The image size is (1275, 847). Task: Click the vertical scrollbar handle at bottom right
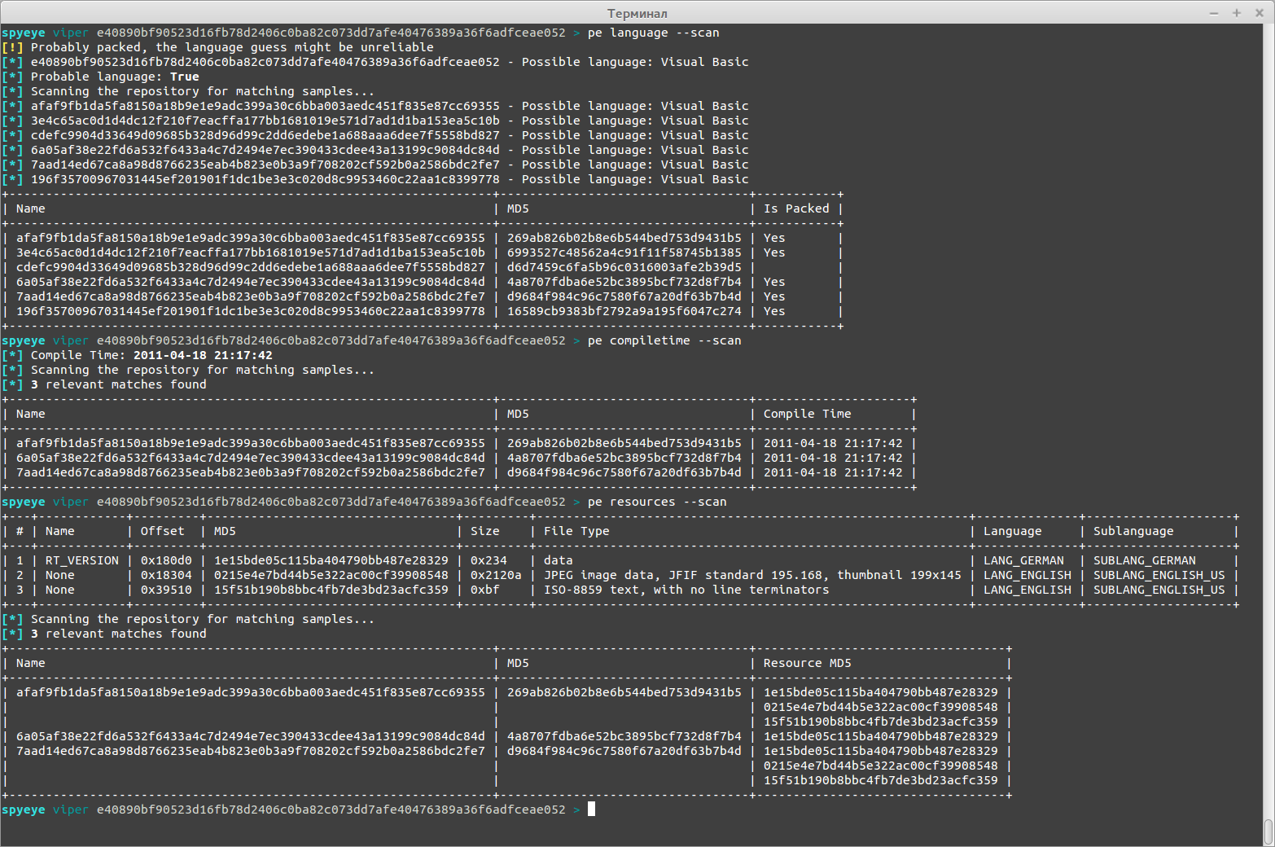tap(1268, 832)
